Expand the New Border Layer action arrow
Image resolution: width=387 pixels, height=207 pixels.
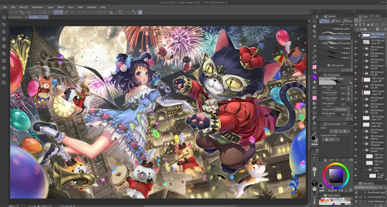coord(365,192)
